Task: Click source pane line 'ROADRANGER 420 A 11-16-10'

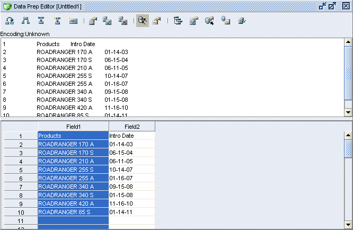Action: (x=82, y=108)
